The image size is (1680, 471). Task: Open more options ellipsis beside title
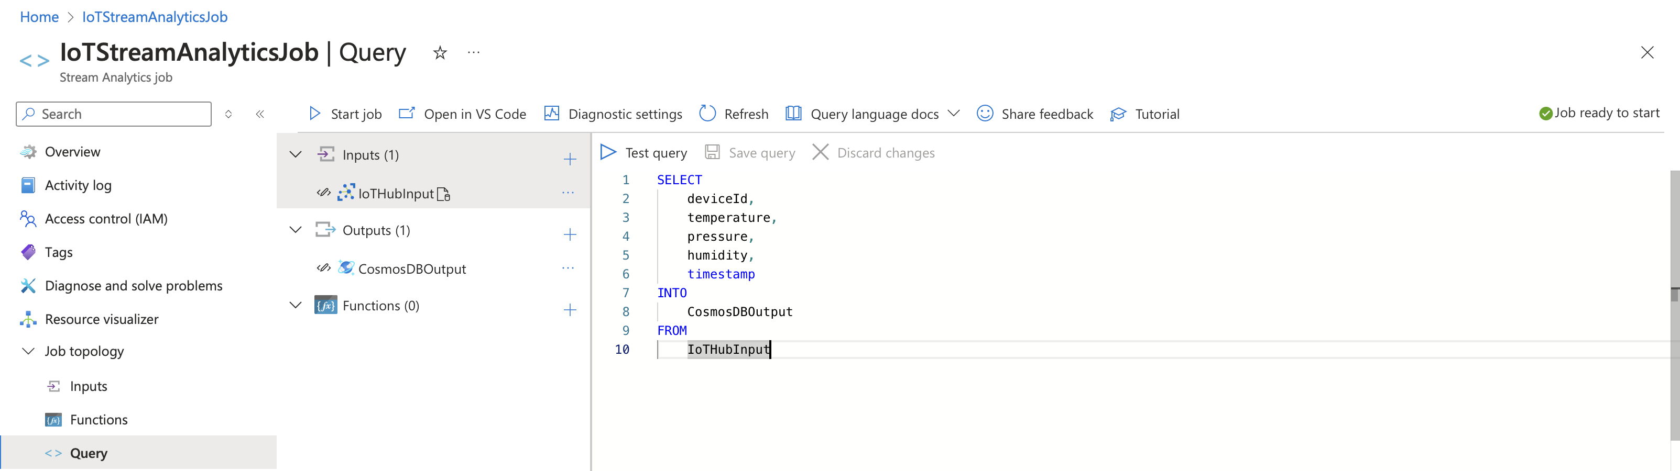474,52
